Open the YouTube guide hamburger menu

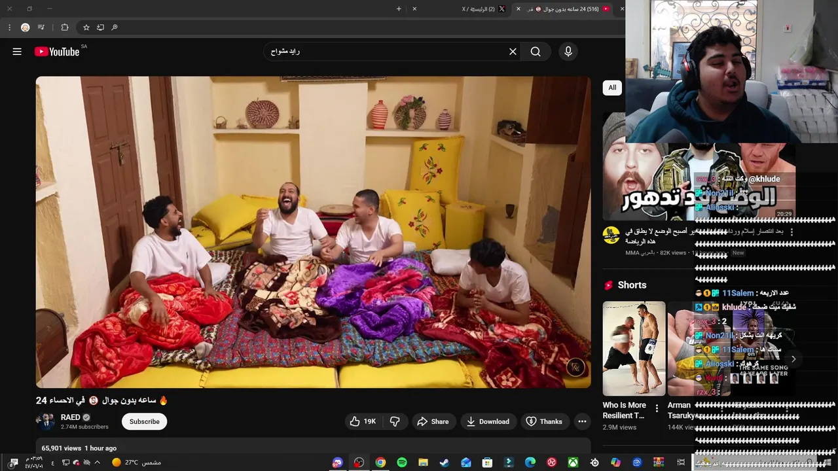pyautogui.click(x=17, y=52)
